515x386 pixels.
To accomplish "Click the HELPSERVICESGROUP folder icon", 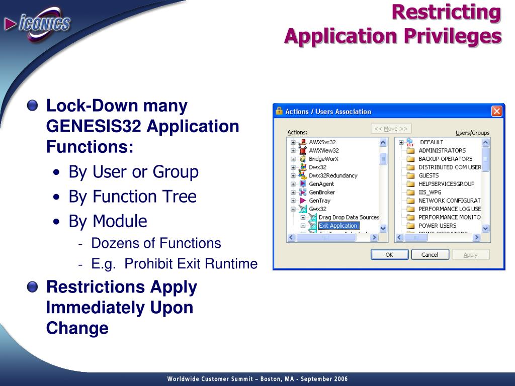I will pyautogui.click(x=410, y=184).
